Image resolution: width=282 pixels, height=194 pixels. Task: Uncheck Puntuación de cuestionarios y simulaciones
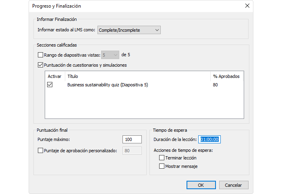point(40,65)
